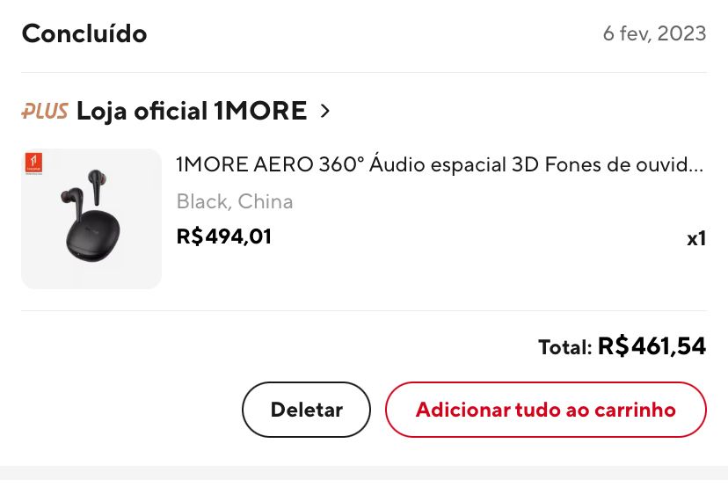Open the Loja oficial 1MORE store

(192, 111)
